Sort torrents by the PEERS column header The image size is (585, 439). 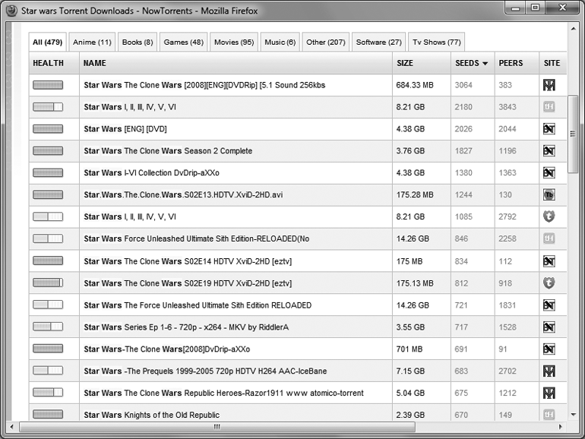(511, 63)
